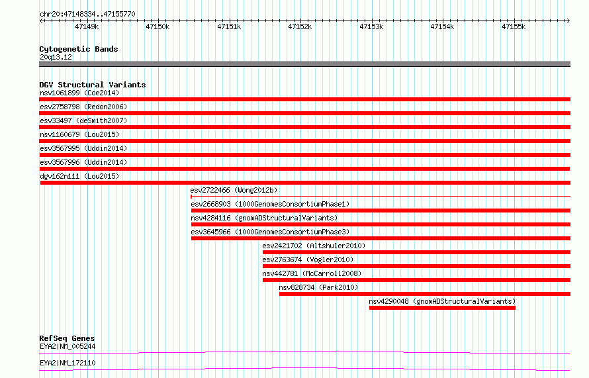Click the nsv1061899 (Coe2014) variant label
589x378 pixels.
(x=79, y=93)
